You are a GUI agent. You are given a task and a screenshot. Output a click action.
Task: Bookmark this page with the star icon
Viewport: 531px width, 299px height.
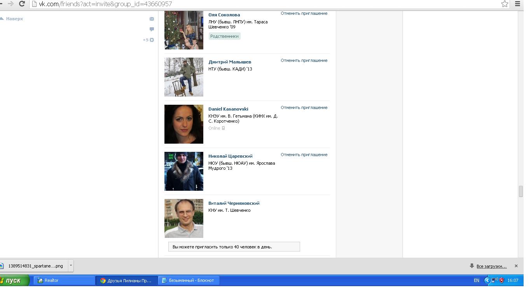coord(505,4)
